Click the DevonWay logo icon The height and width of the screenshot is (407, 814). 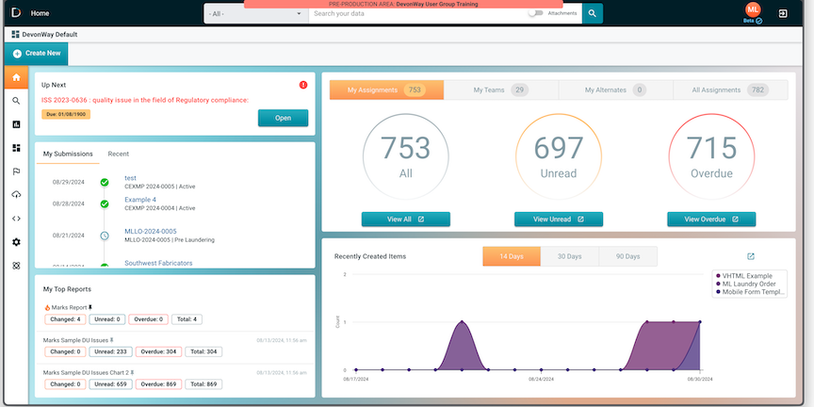coord(16,12)
